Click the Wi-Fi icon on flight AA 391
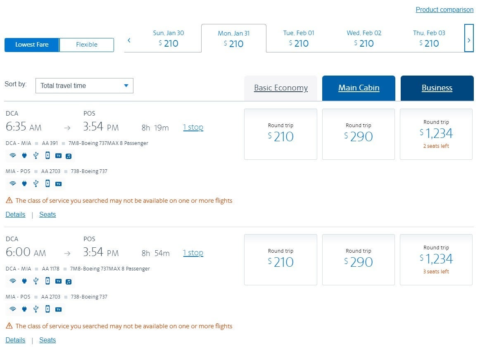 point(13,156)
